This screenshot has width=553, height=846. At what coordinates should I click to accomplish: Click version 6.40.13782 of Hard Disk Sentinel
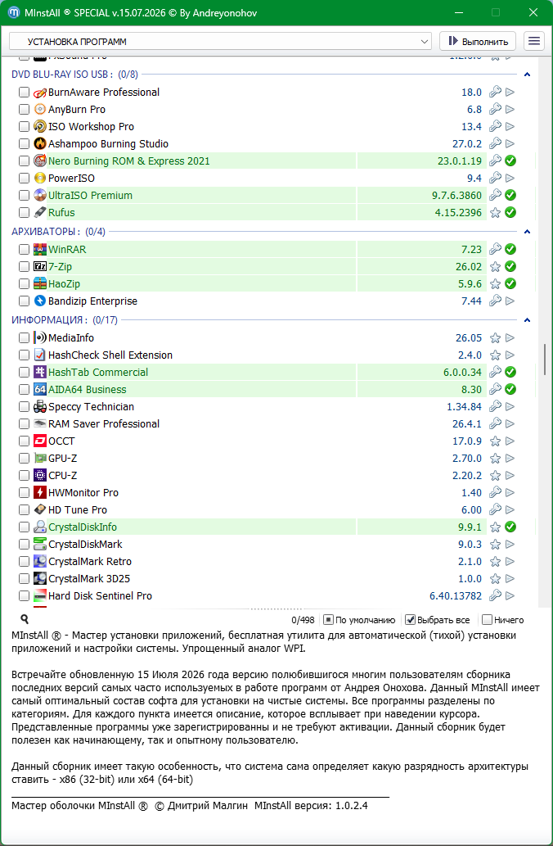[456, 596]
